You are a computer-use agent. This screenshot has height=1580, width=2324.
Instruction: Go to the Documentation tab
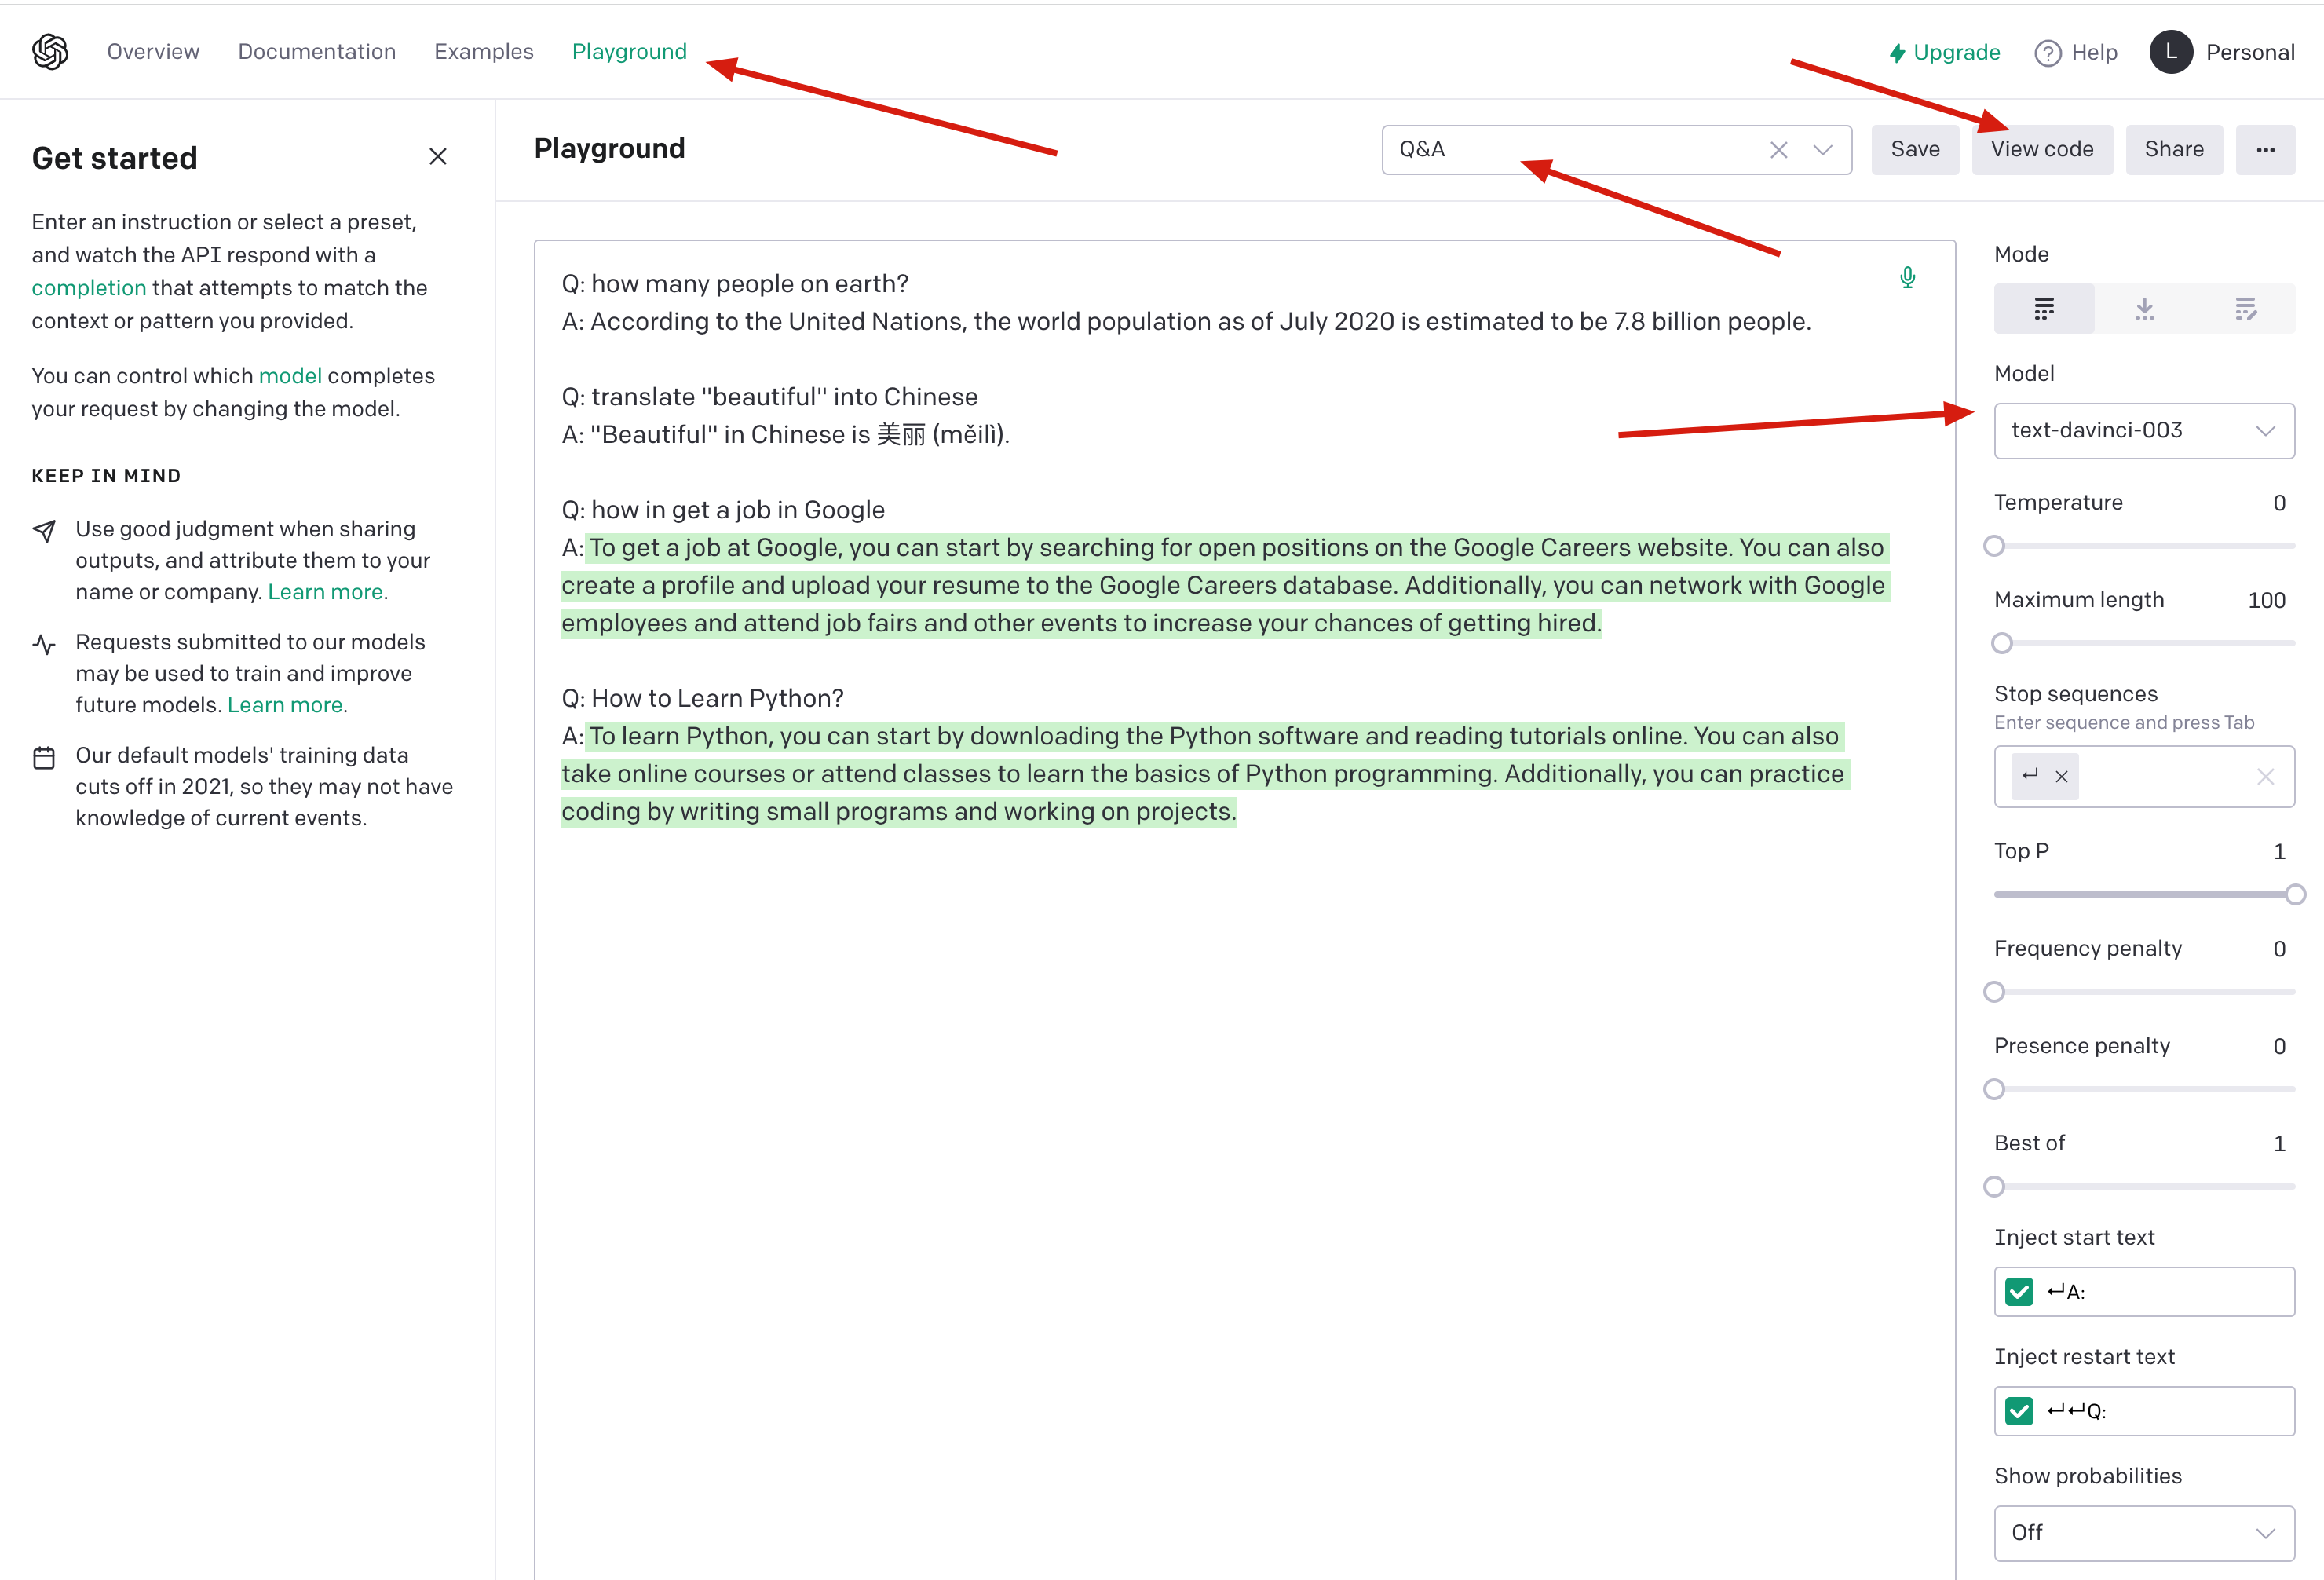(316, 52)
